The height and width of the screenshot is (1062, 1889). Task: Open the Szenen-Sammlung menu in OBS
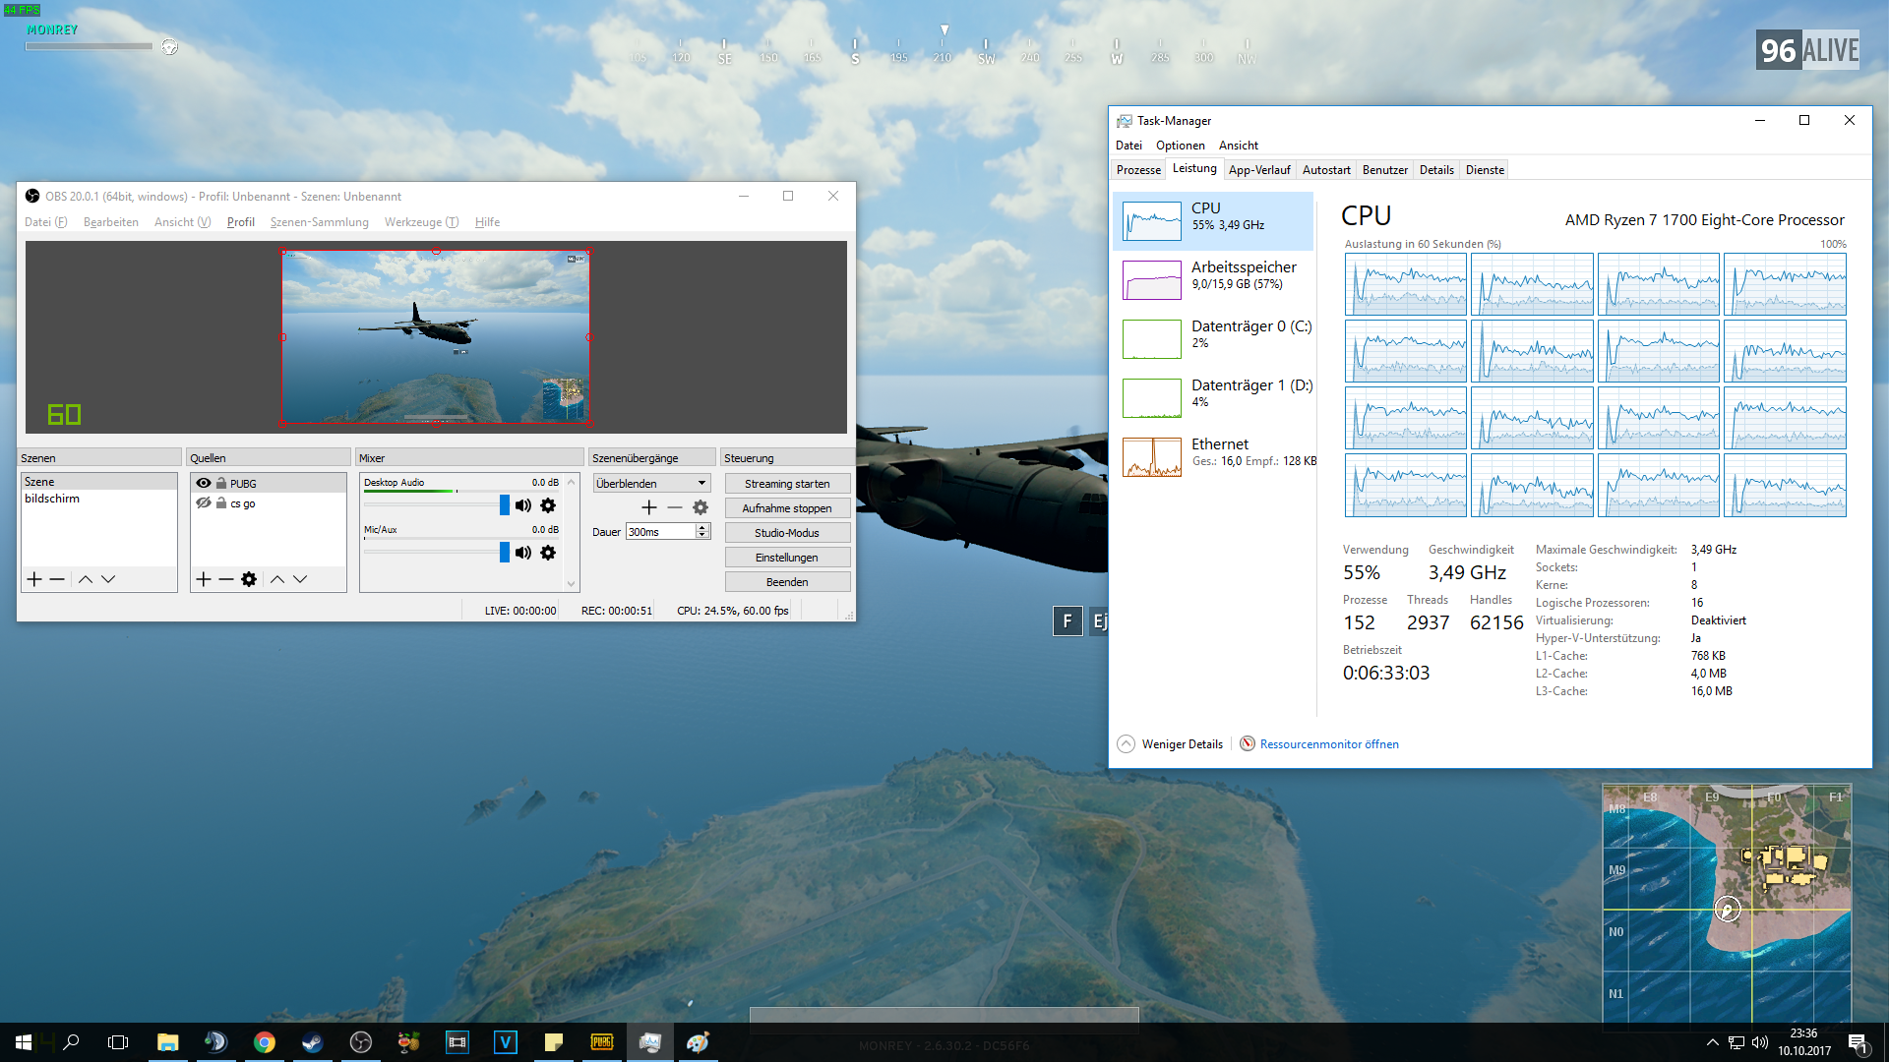click(x=319, y=222)
